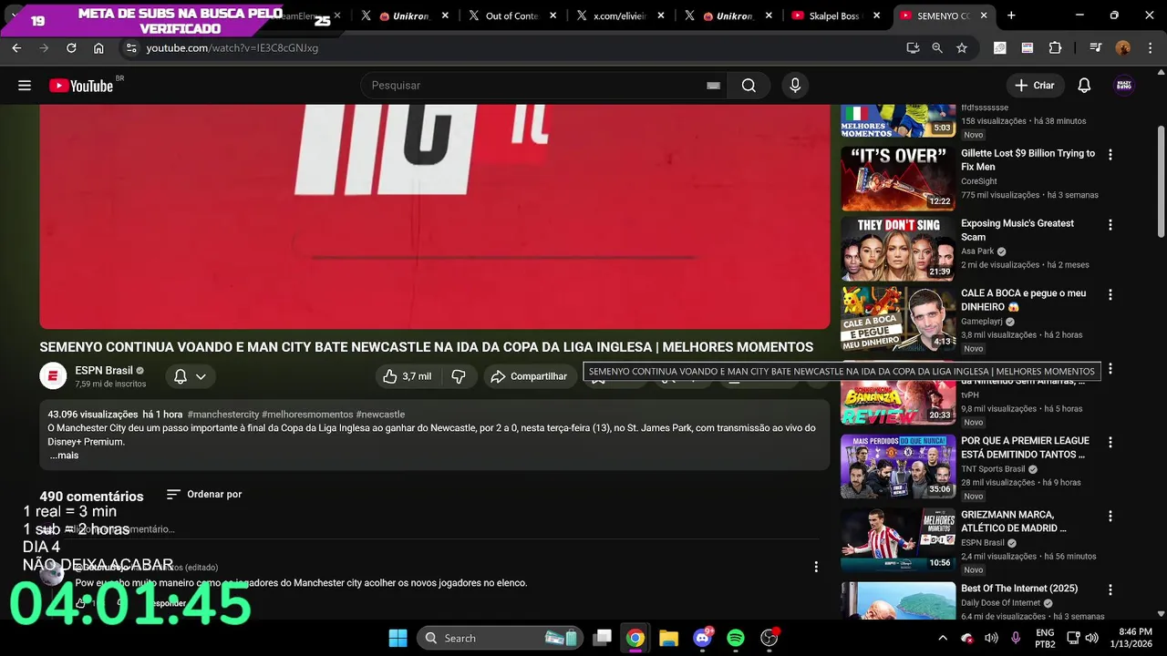The height and width of the screenshot is (656, 1167).
Task: Open Chrome profile avatar
Action: tap(1123, 48)
